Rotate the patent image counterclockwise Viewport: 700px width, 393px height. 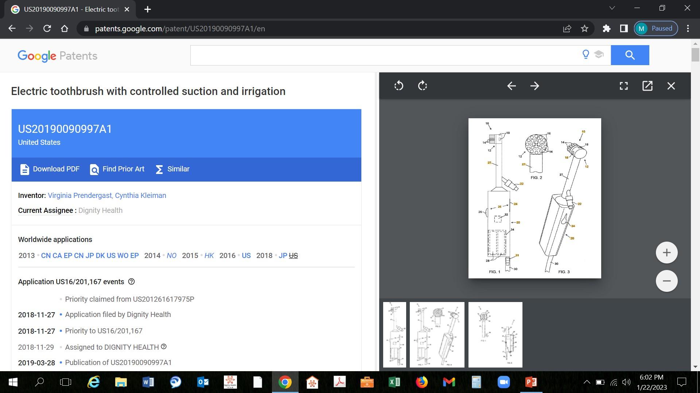[x=398, y=86]
